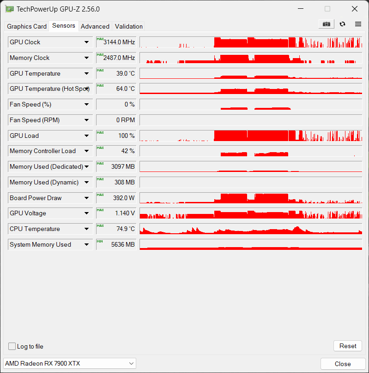Screen dimensions: 369x373
Task: Click the refresh sensors icon
Action: [342, 24]
